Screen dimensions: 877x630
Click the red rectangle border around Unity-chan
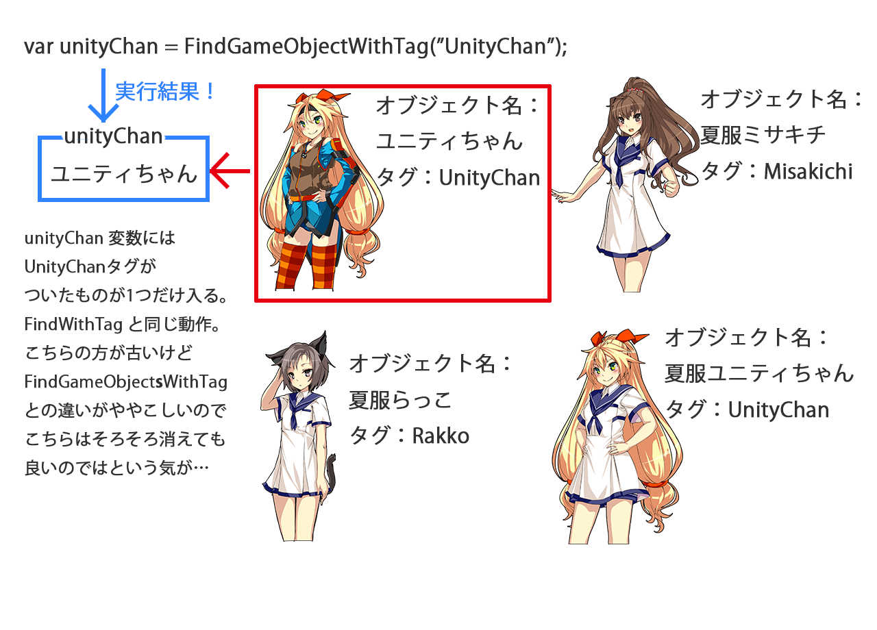point(403,87)
